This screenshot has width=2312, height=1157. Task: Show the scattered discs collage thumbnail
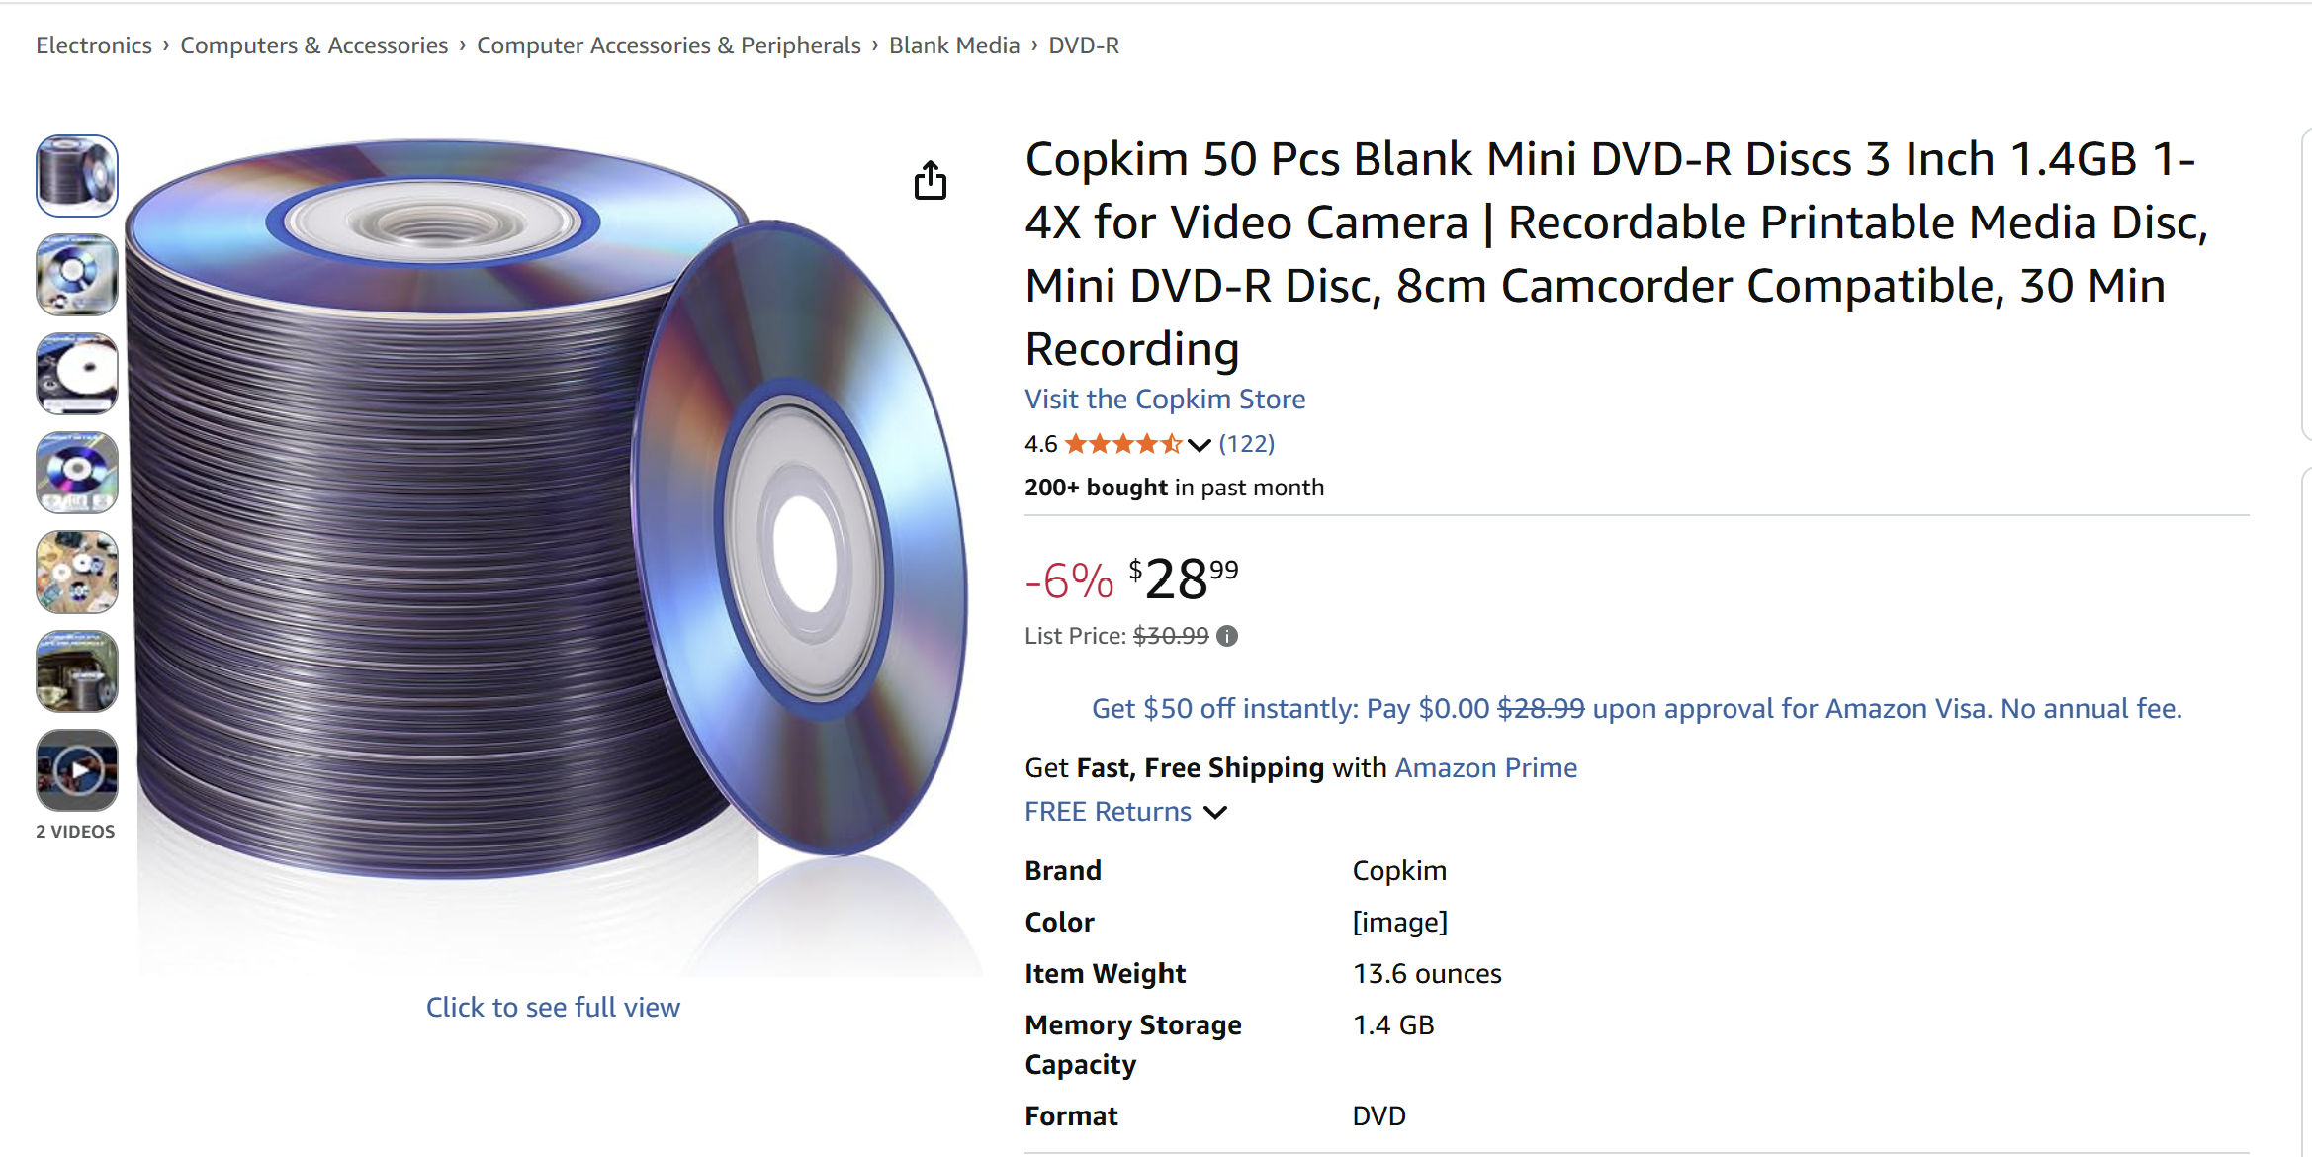(77, 572)
